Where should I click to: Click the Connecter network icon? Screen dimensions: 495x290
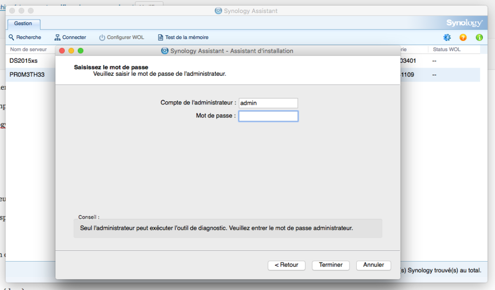pyautogui.click(x=70, y=37)
